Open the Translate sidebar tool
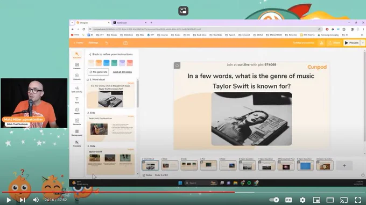 pyautogui.click(x=77, y=144)
